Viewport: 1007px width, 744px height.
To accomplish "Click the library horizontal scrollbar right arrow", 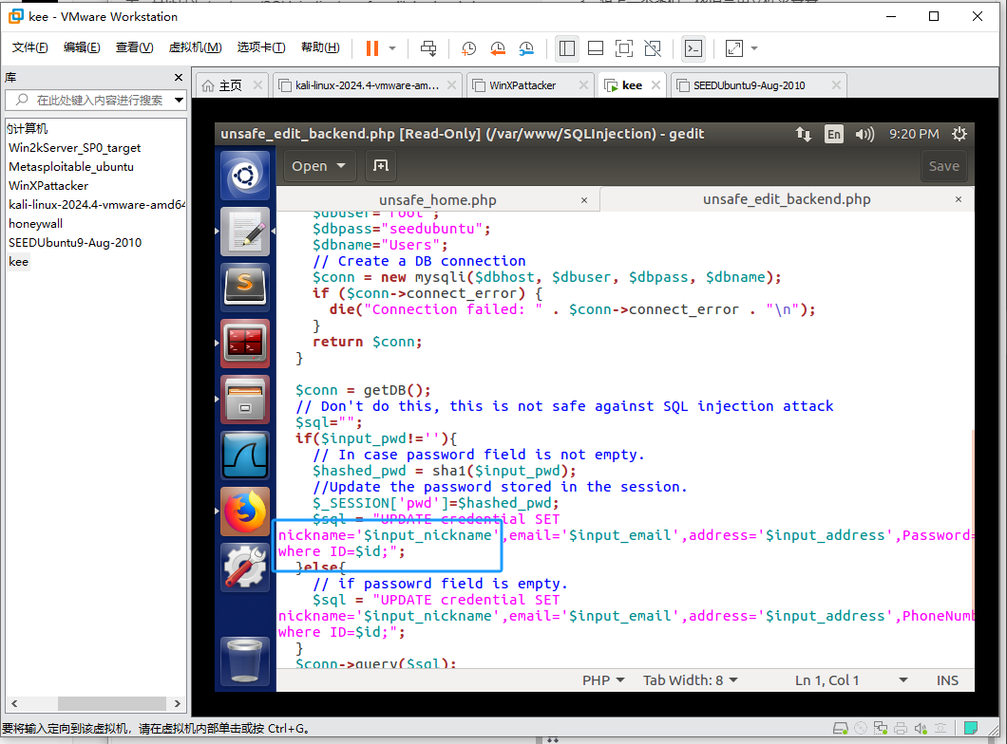I will pyautogui.click(x=178, y=703).
